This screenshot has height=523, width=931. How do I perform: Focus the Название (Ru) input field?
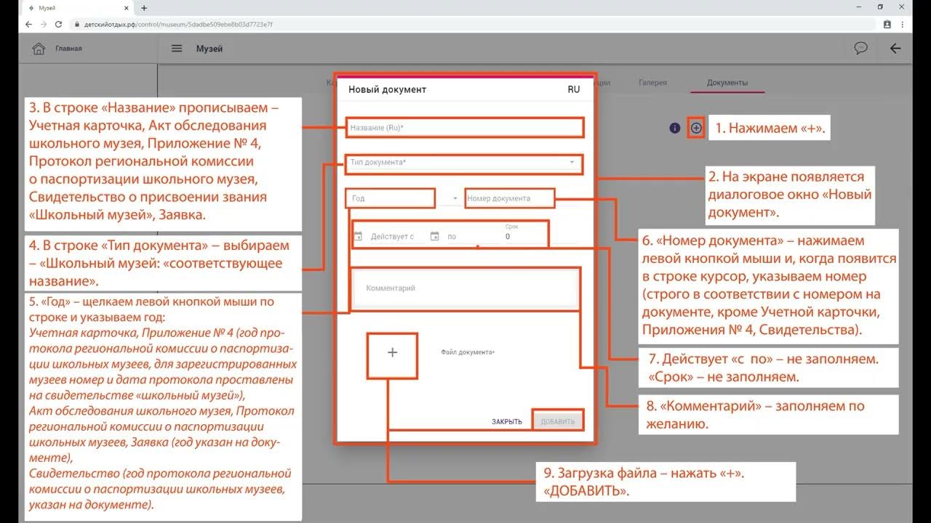(x=465, y=128)
